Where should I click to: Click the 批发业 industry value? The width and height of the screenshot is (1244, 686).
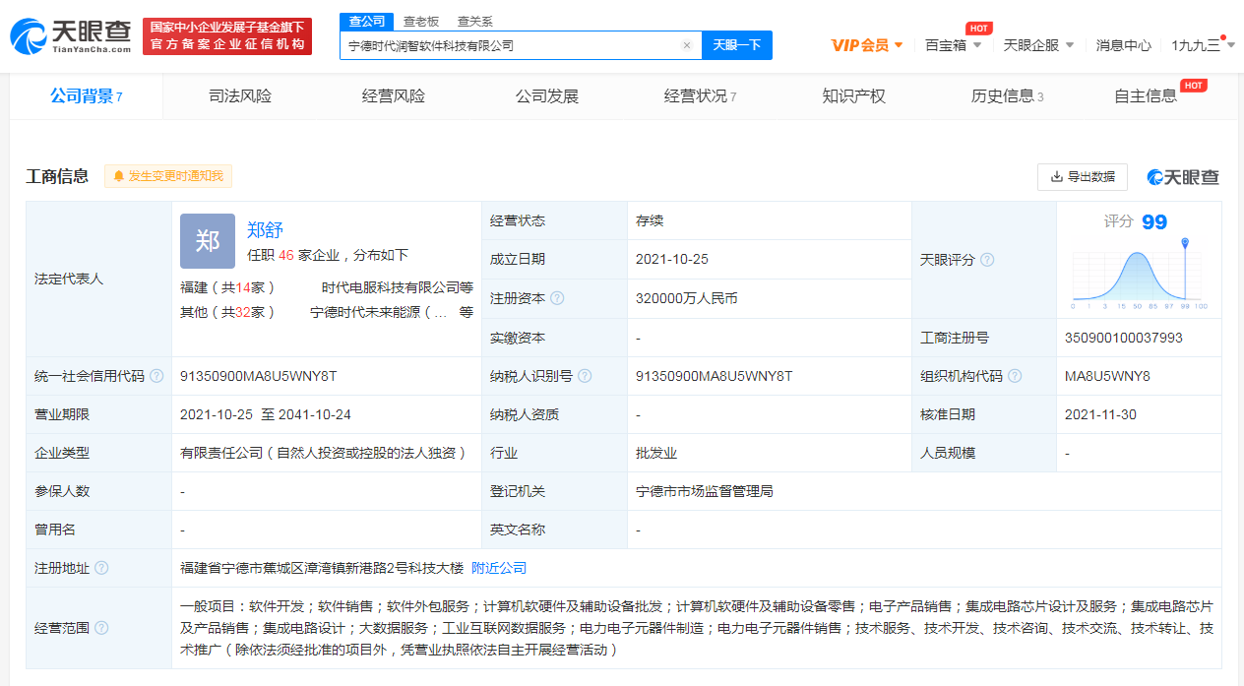[656, 453]
